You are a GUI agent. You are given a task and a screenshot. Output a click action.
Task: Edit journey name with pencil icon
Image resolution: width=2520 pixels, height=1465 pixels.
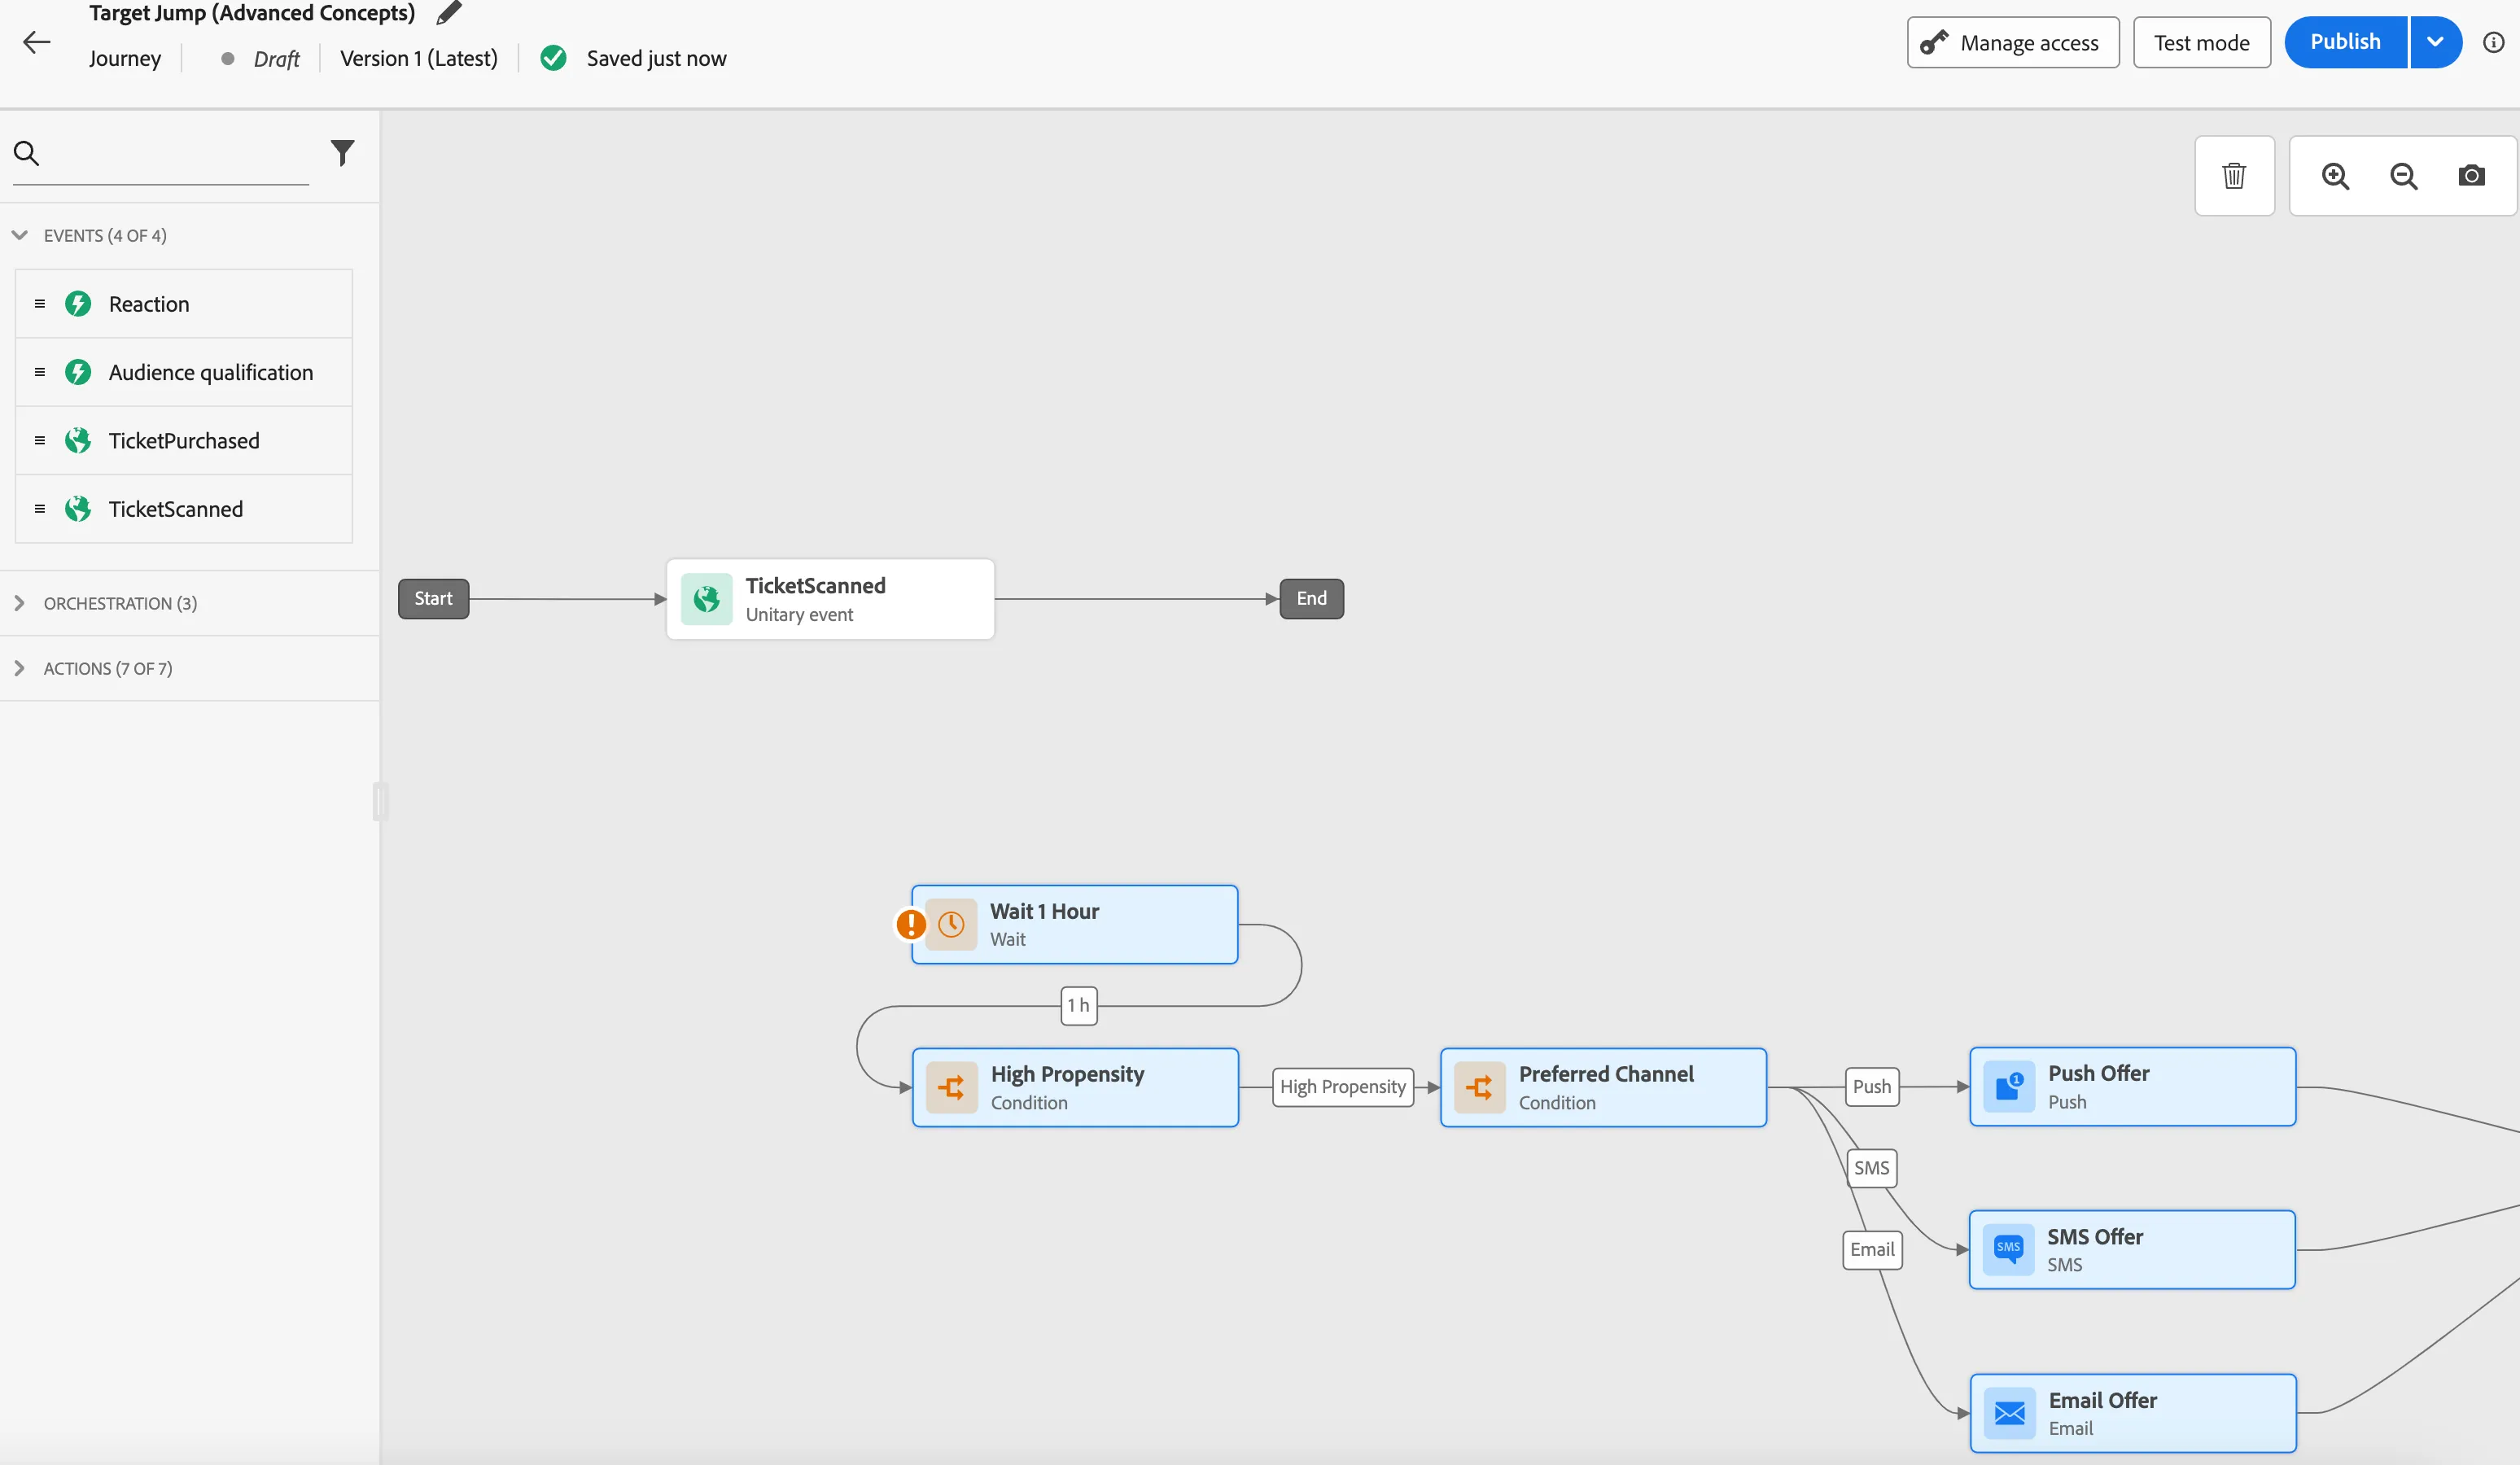click(449, 13)
